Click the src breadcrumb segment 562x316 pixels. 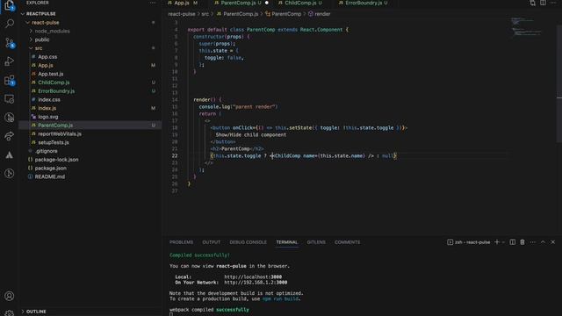[x=205, y=14]
